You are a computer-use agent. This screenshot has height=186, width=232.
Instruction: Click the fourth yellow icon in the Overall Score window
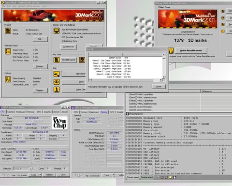coord(223,31)
